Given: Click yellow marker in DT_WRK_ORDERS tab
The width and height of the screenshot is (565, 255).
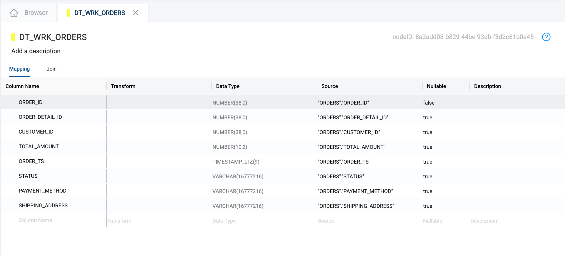Looking at the screenshot, I should coord(68,13).
